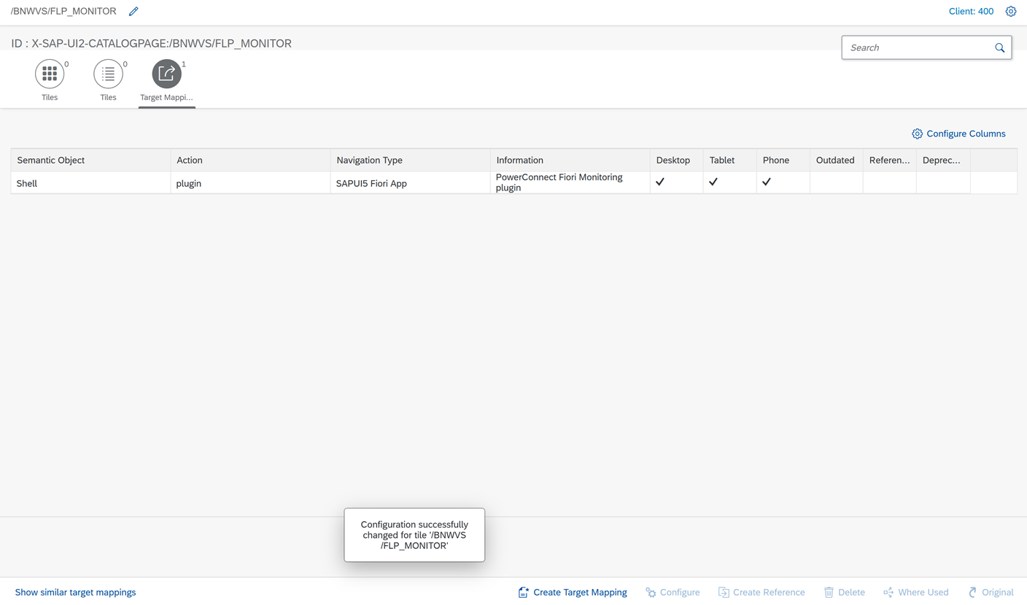Select the grid view Tiles icon
Screen dimensions: 1027x605
point(50,74)
